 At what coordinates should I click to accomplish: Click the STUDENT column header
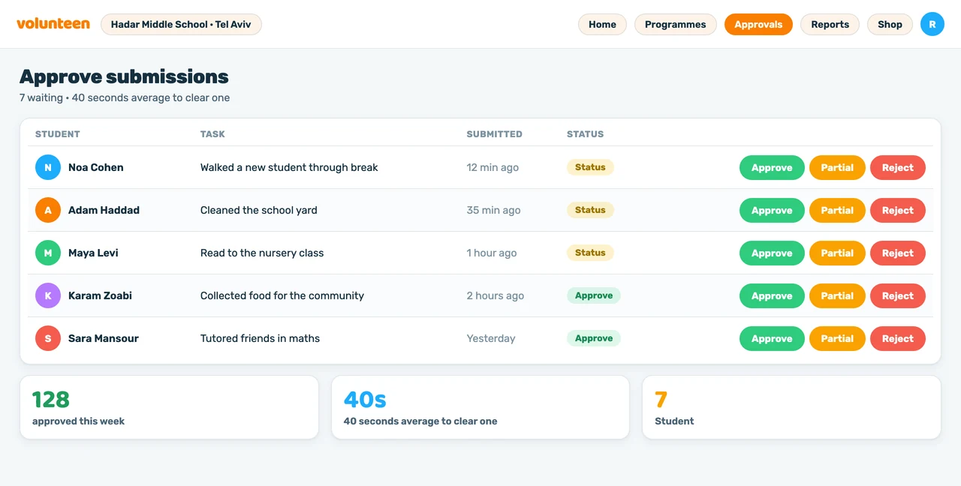(58, 134)
